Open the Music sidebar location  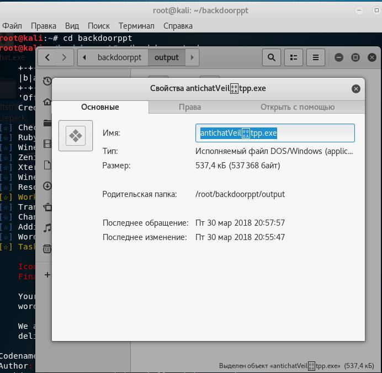tap(47, 227)
